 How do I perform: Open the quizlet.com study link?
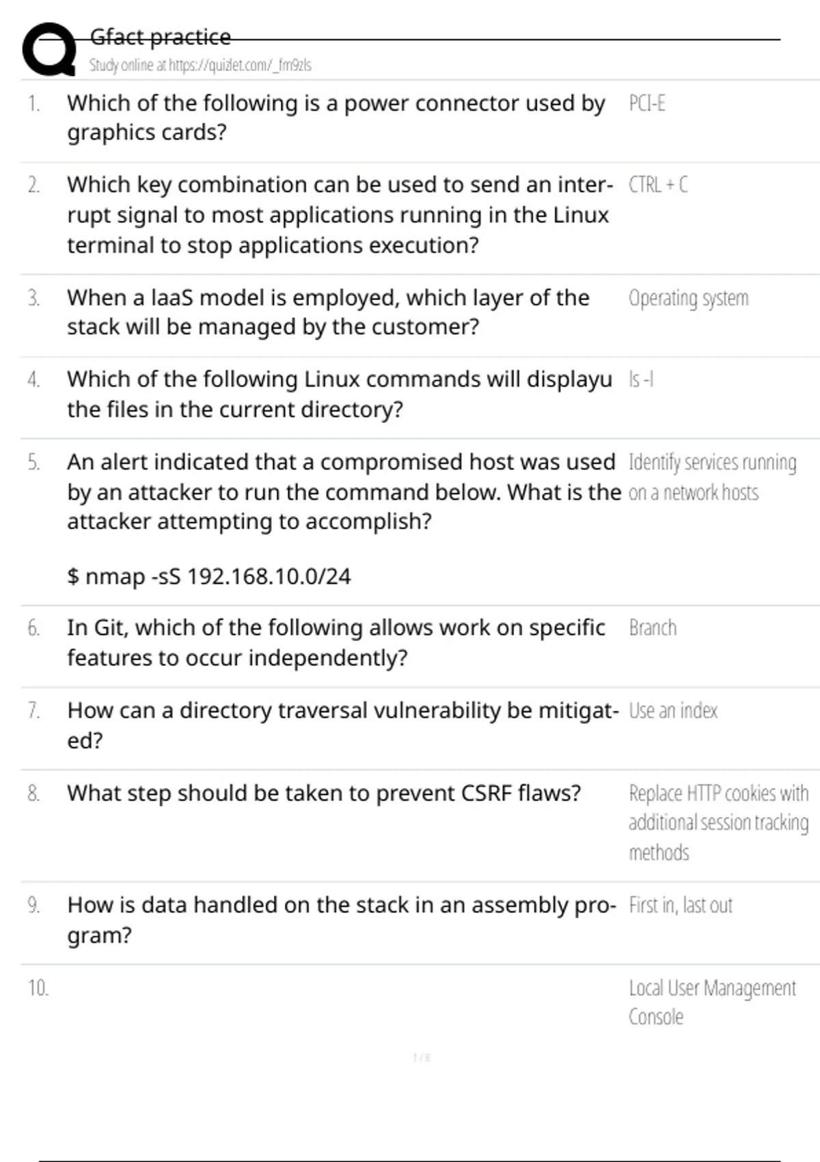[200, 66]
